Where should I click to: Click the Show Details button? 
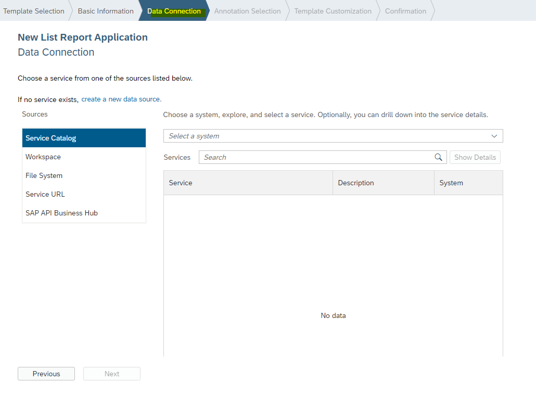click(475, 157)
